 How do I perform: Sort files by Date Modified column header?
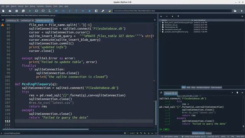click(199, 20)
